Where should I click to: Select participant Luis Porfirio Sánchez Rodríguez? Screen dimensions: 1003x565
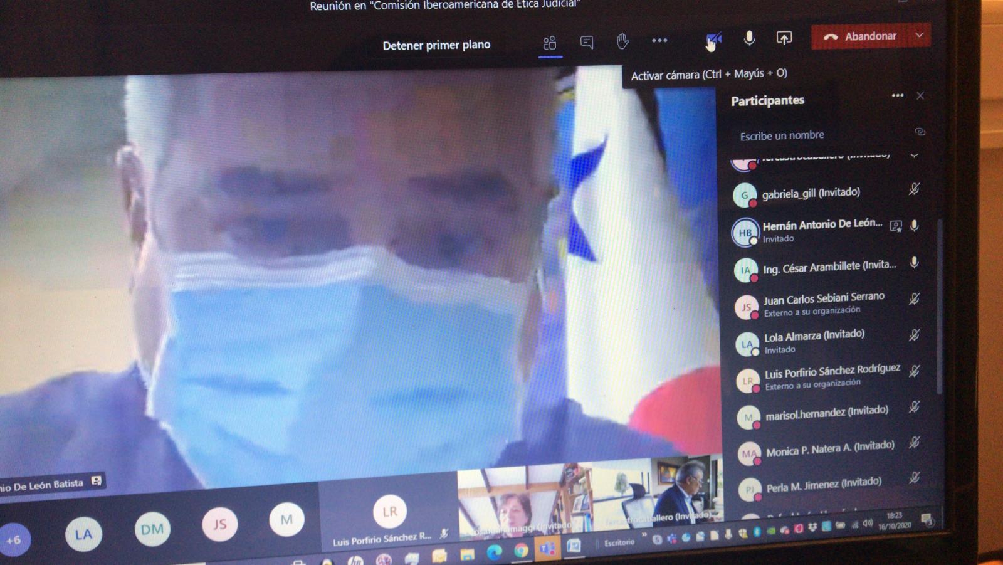pyautogui.click(x=829, y=377)
